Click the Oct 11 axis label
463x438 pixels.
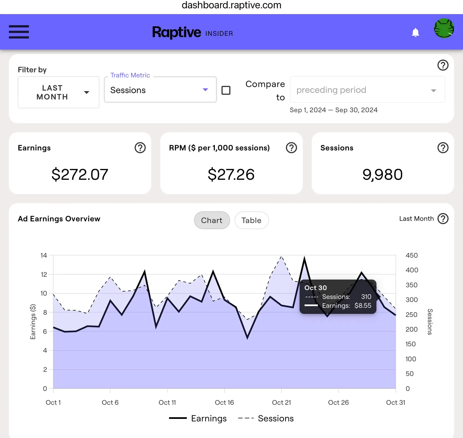click(x=167, y=403)
